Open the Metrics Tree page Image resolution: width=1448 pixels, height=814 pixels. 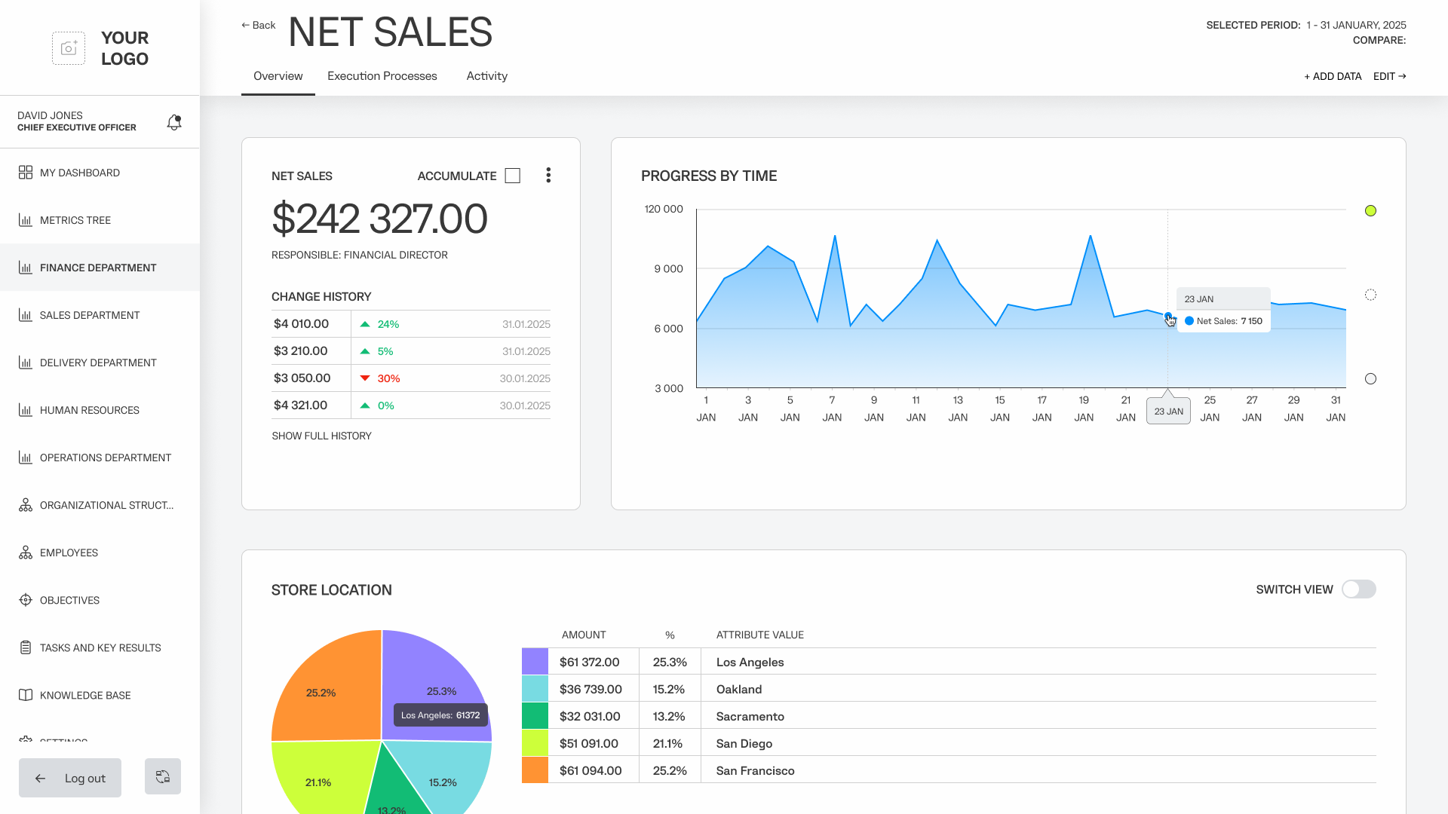pos(75,220)
